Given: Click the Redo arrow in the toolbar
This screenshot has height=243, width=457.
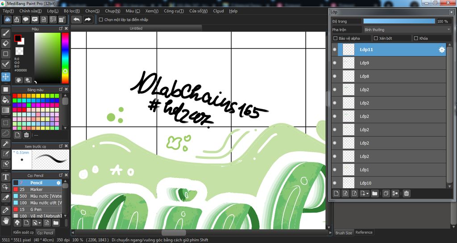Looking at the screenshot, I should tap(87, 20).
